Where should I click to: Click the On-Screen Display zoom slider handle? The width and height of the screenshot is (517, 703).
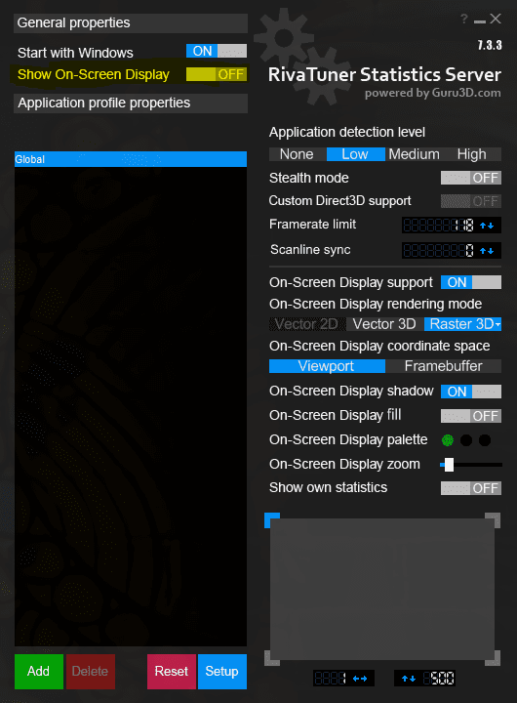tap(449, 465)
